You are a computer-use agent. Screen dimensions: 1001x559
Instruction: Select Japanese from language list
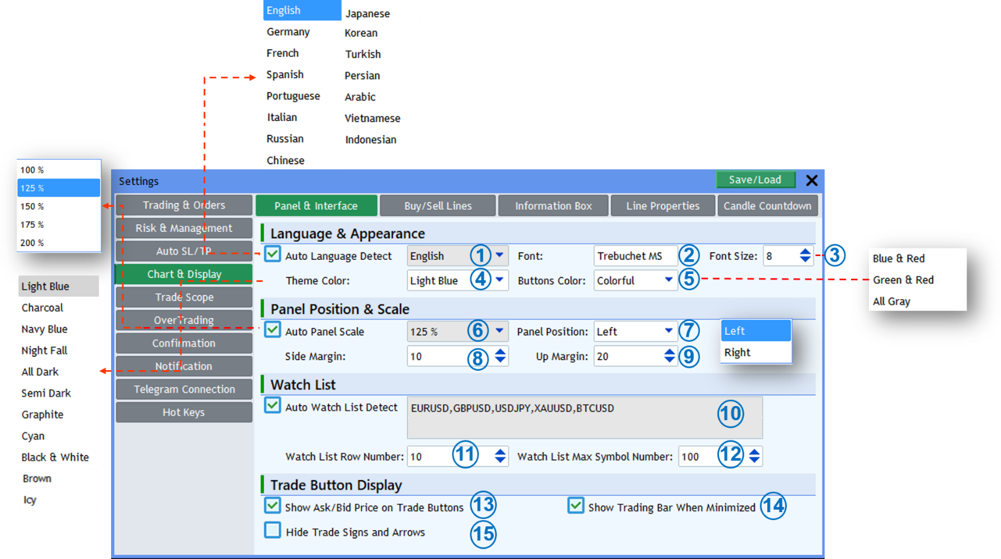pos(367,14)
